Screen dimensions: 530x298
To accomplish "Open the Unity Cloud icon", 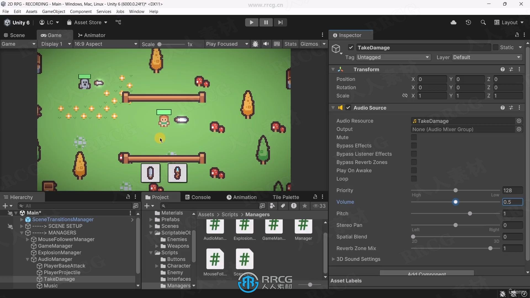I will pyautogui.click(x=454, y=22).
